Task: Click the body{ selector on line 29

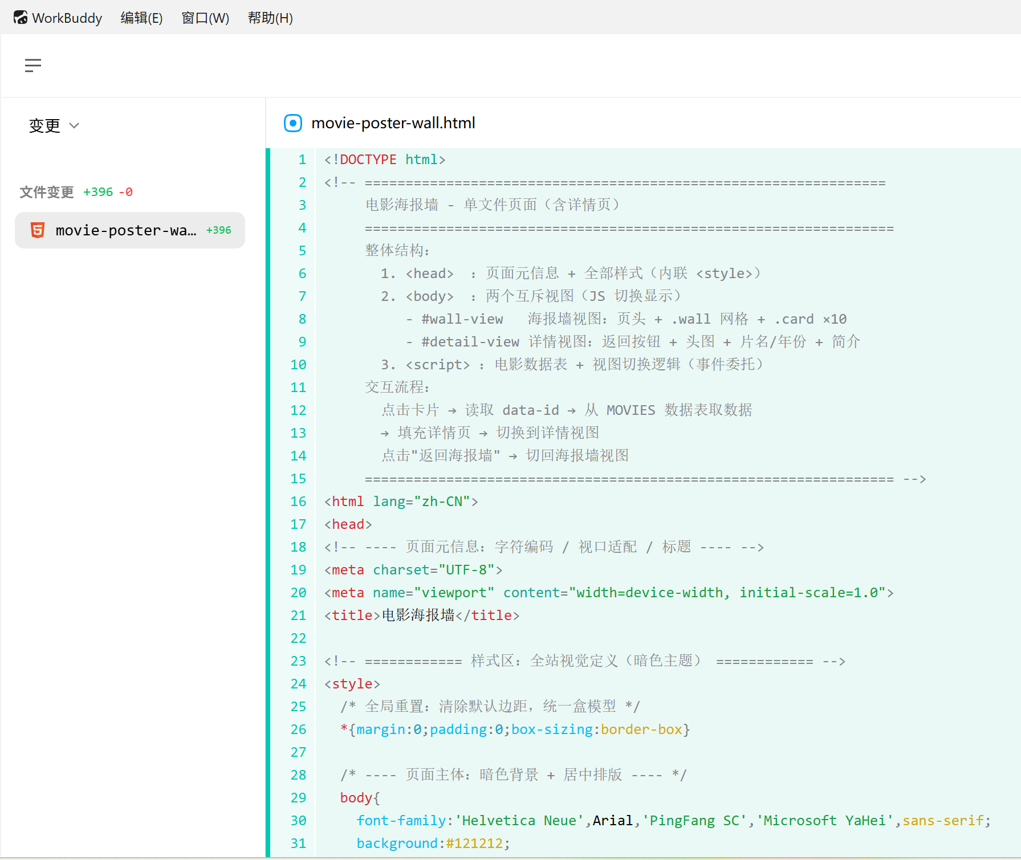Action: coord(360,798)
